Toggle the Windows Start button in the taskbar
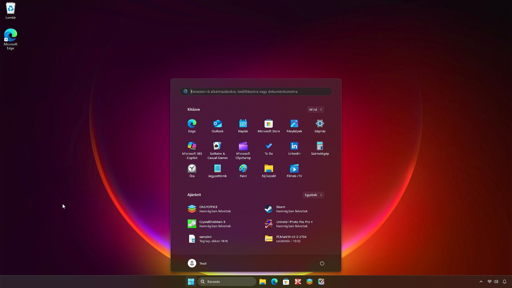The height and width of the screenshot is (288, 512). point(191,282)
